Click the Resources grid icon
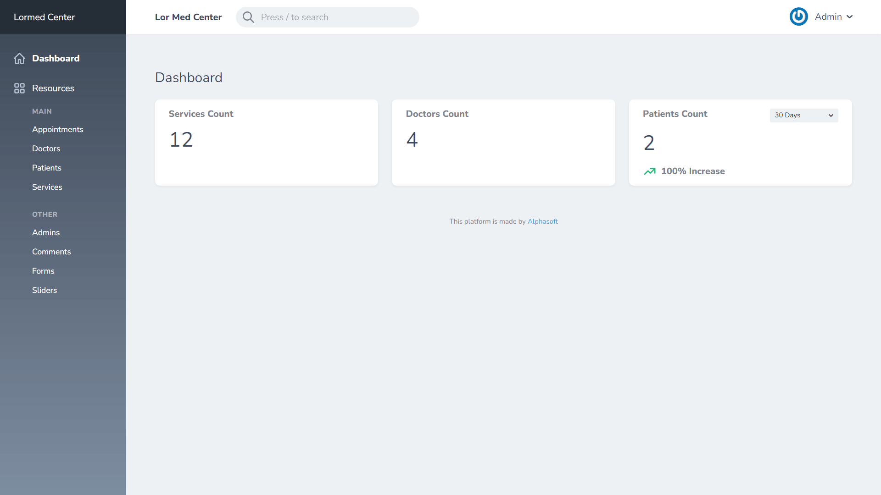The width and height of the screenshot is (881, 495). (19, 88)
